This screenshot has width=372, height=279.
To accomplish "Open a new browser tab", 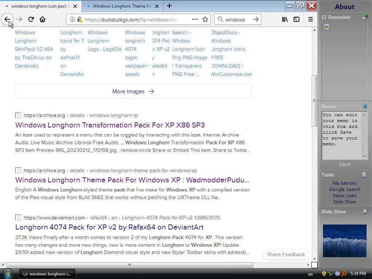I will (x=169, y=6).
